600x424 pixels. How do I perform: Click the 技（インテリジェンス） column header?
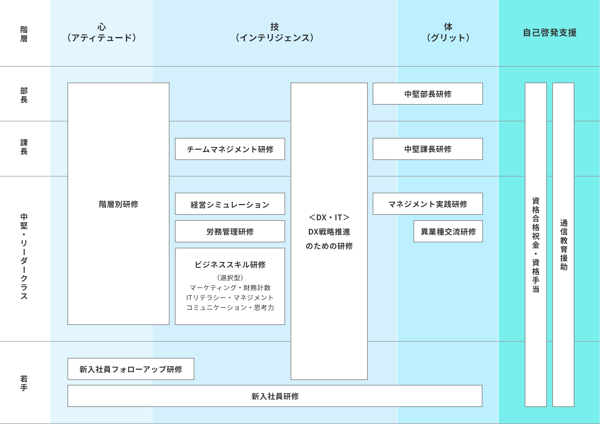coord(274,32)
